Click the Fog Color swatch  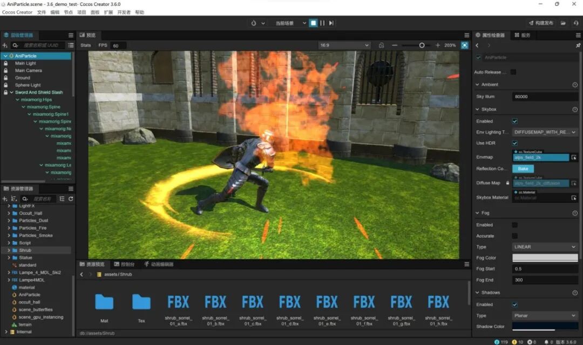pyautogui.click(x=545, y=258)
